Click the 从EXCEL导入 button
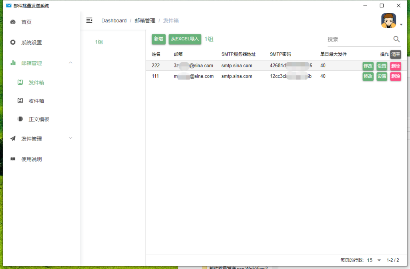This screenshot has width=410, height=269. tap(185, 39)
